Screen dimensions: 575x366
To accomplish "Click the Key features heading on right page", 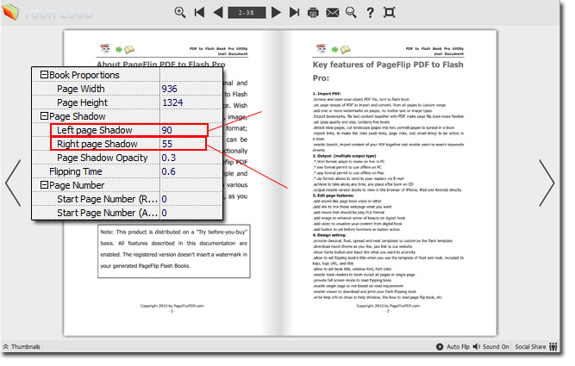I will 388,71.
